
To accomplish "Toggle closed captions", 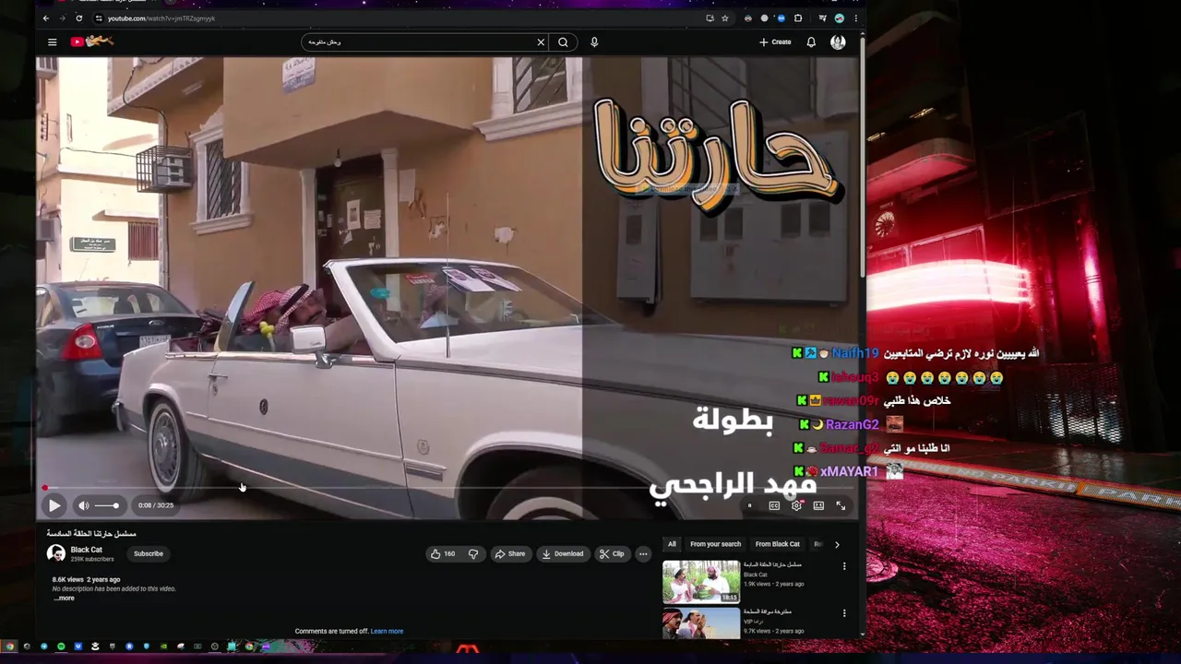I will (774, 505).
